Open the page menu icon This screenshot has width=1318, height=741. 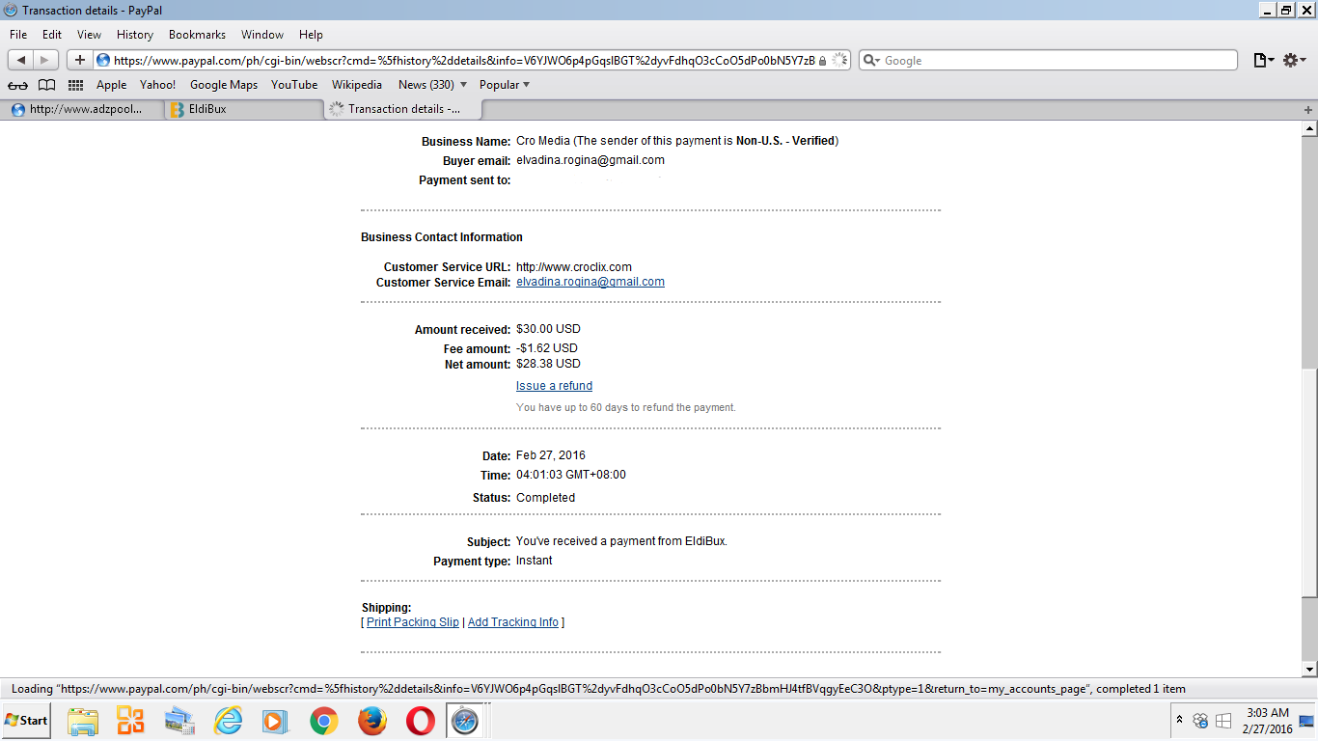point(1262,60)
